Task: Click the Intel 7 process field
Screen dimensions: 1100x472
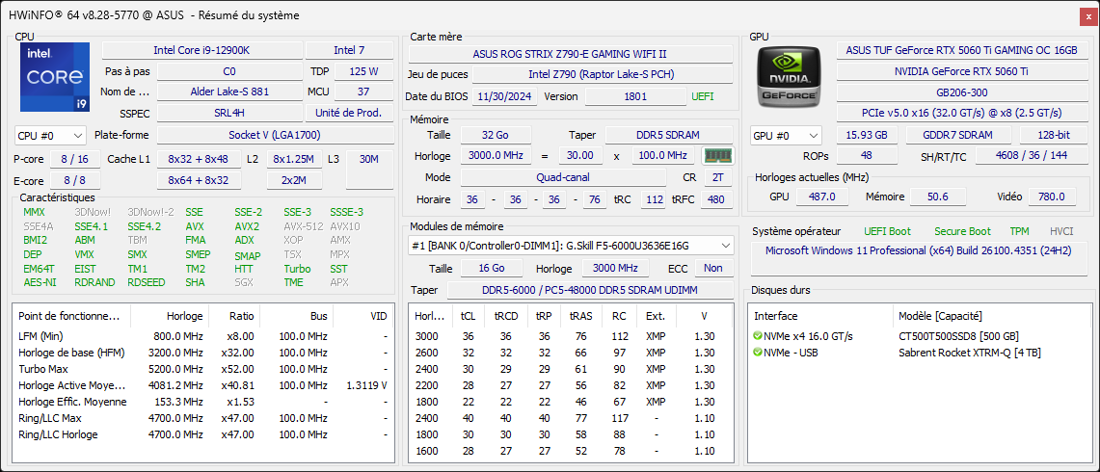Action: 349,50
